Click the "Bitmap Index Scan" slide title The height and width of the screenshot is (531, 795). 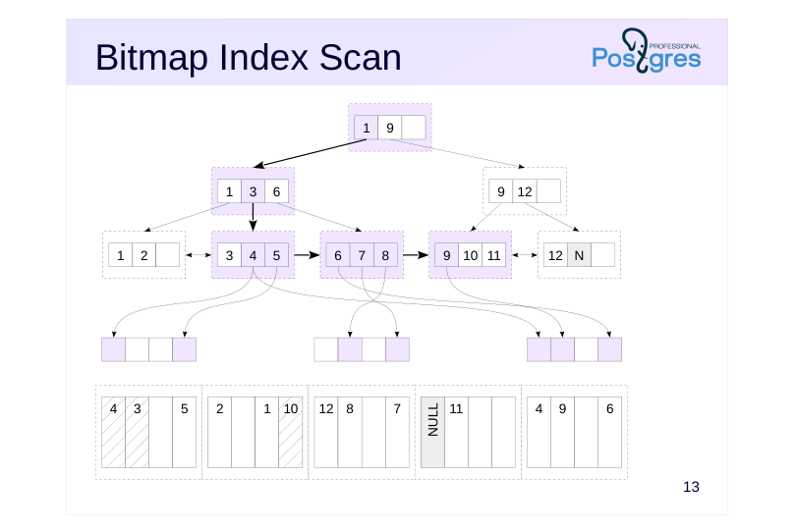249,58
